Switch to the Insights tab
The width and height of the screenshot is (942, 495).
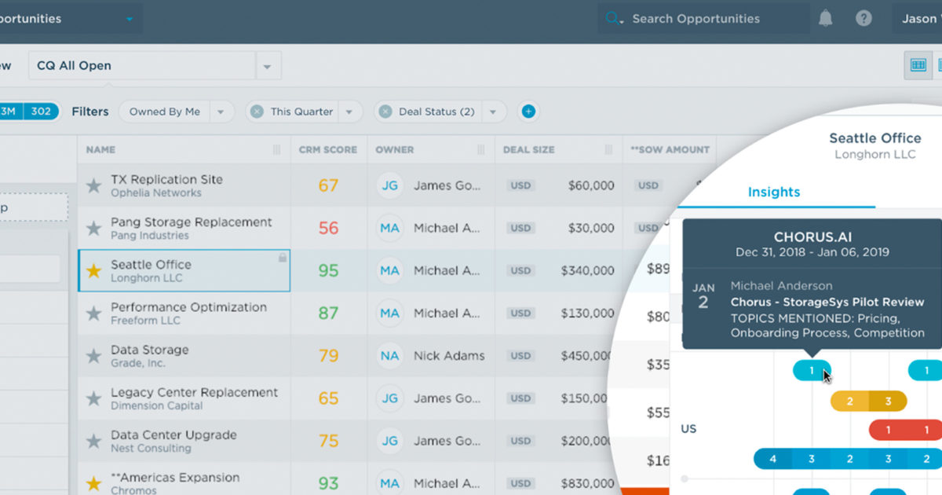[773, 192]
